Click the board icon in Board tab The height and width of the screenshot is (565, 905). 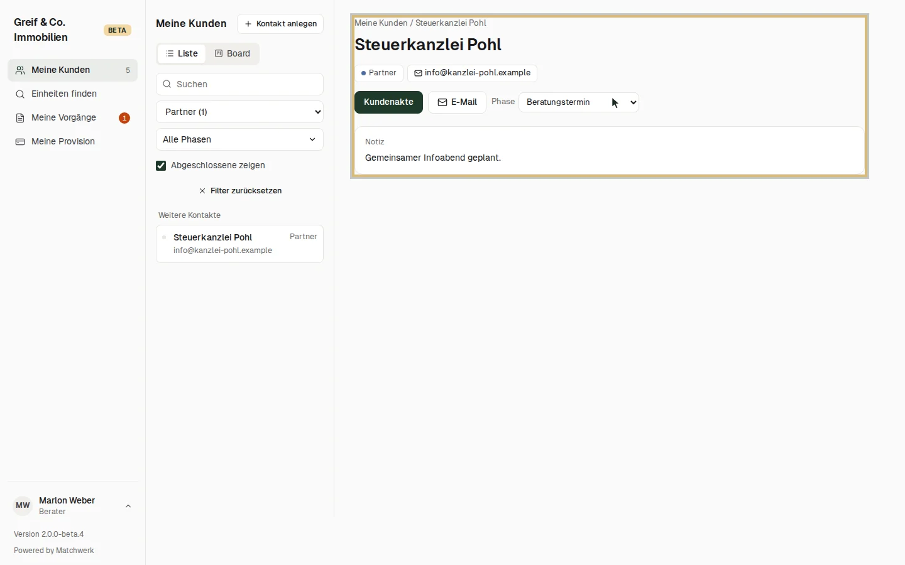[x=219, y=54]
